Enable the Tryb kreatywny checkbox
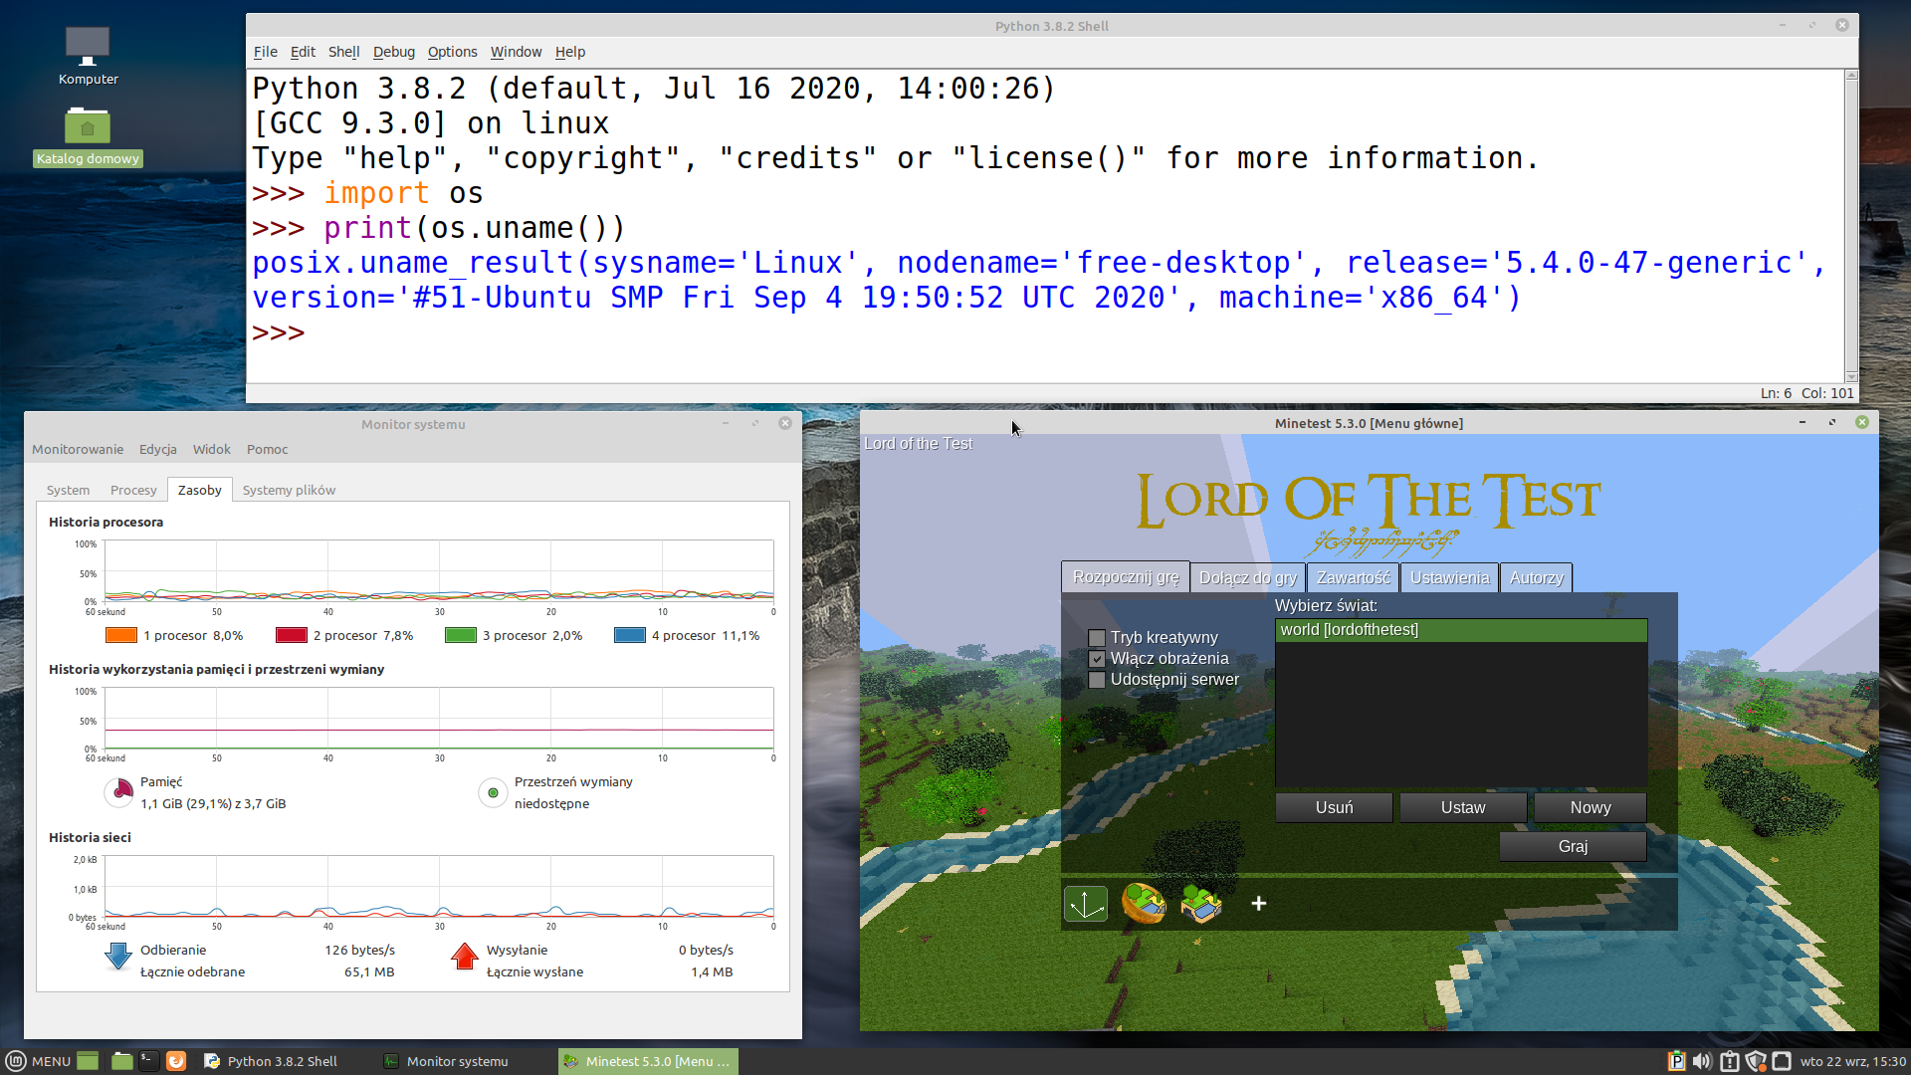1911x1075 pixels. coord(1097,638)
